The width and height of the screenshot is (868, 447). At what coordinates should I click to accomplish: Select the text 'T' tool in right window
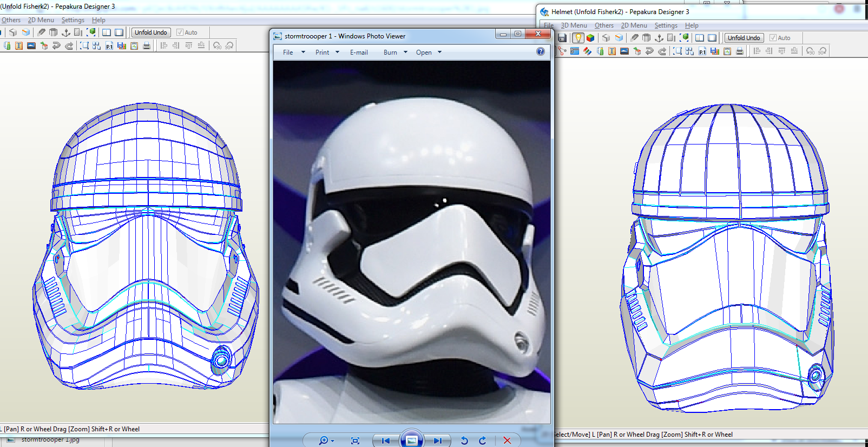coord(612,51)
